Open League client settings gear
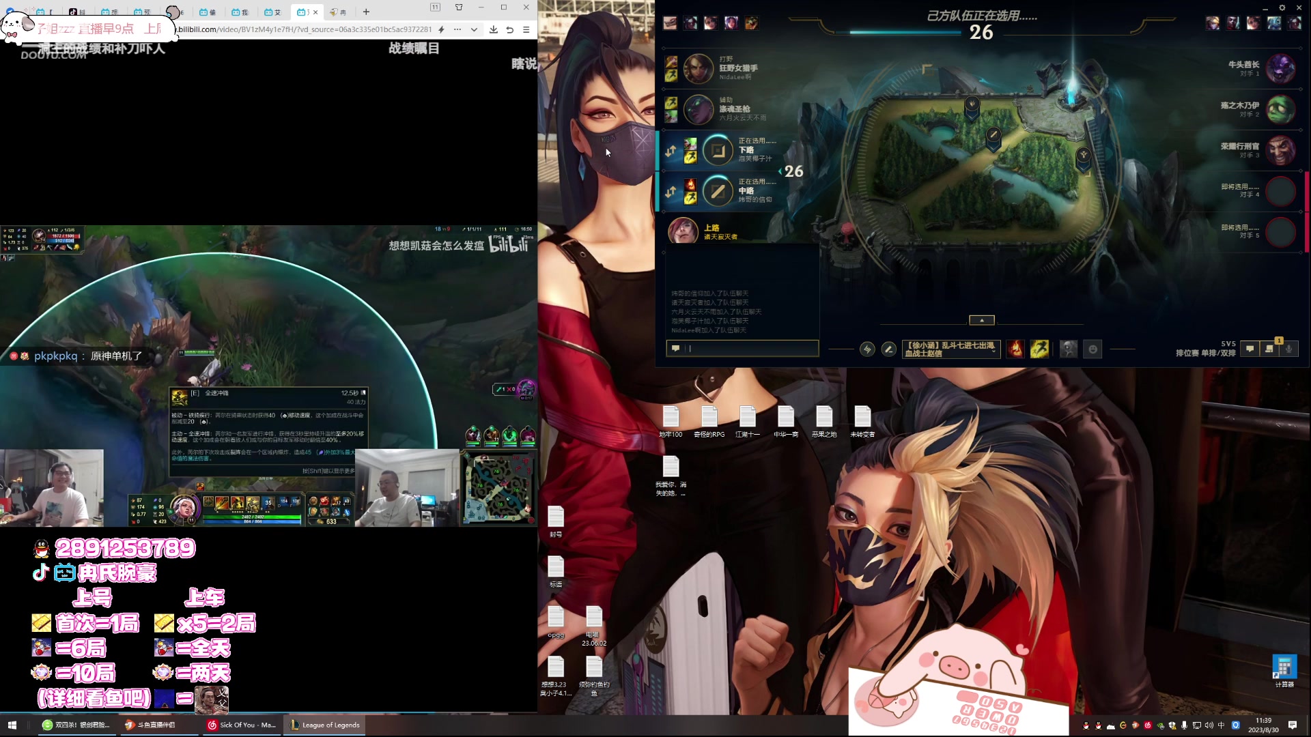This screenshot has width=1311, height=737. [1282, 8]
